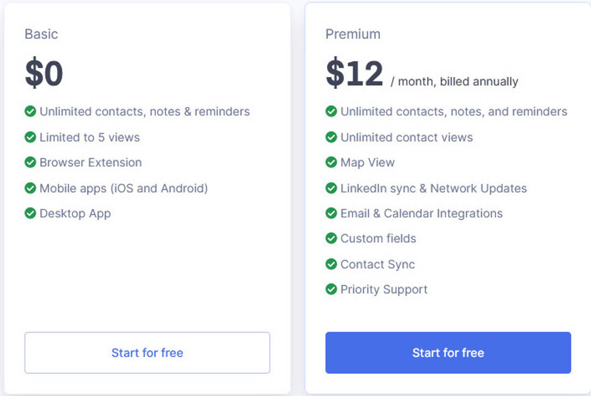Click the $0 price text
Viewport: 591px width, 396px height.
pyautogui.click(x=44, y=72)
